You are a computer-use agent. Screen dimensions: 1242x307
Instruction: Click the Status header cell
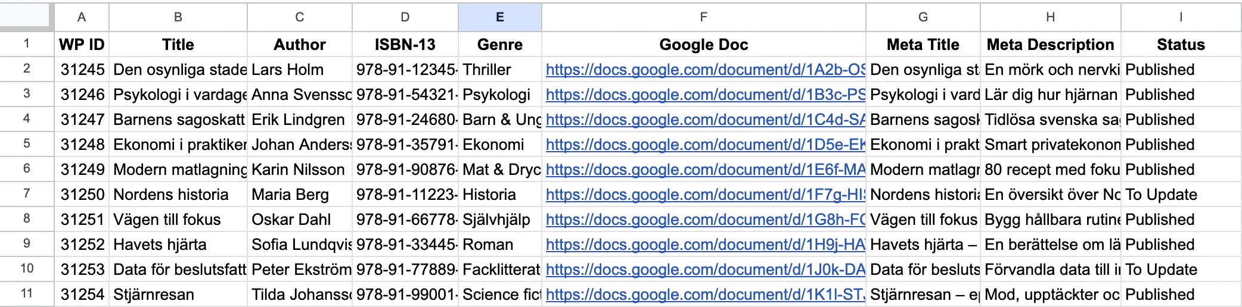click(x=1181, y=45)
